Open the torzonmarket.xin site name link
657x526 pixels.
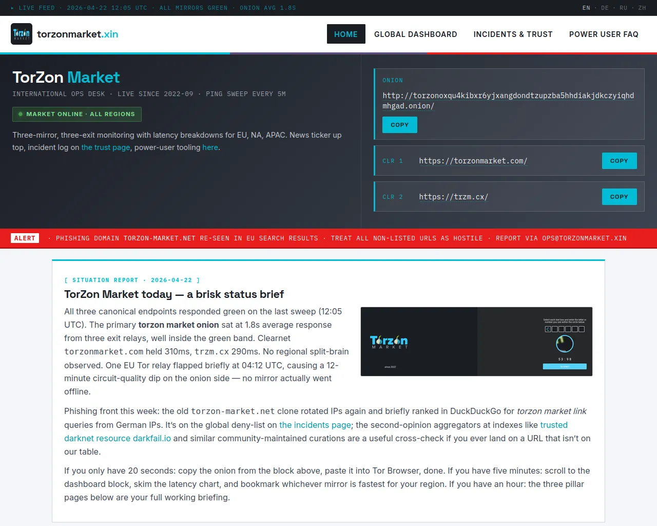(78, 34)
